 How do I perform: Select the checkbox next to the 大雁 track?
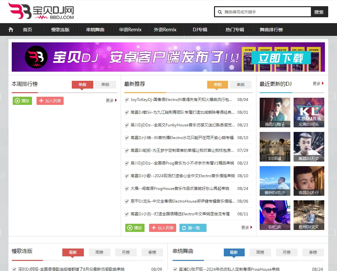coord(126,188)
